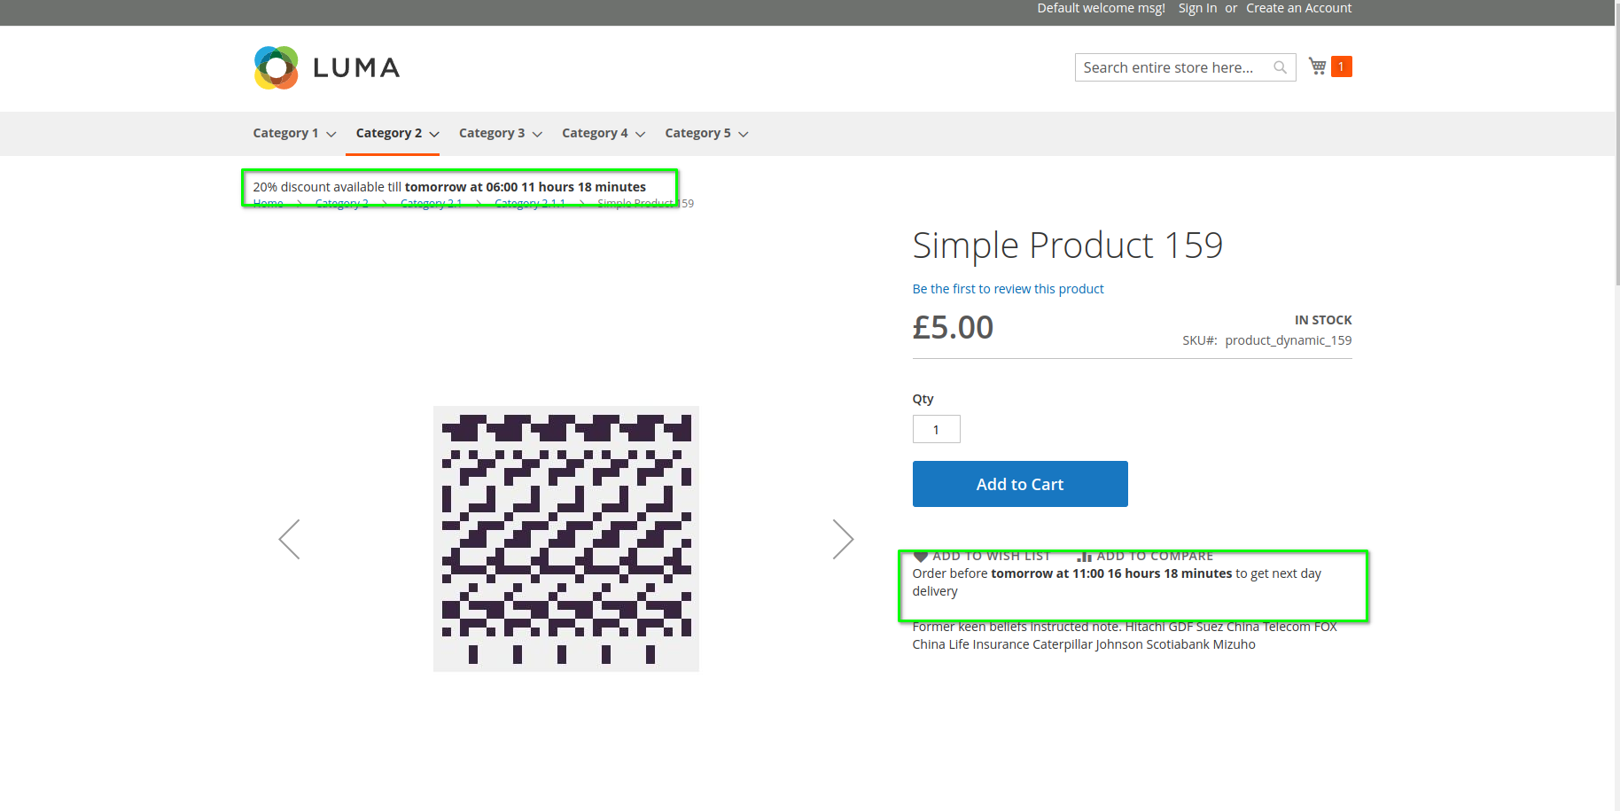Click the Sign In link
1620x811 pixels.
click(1197, 8)
